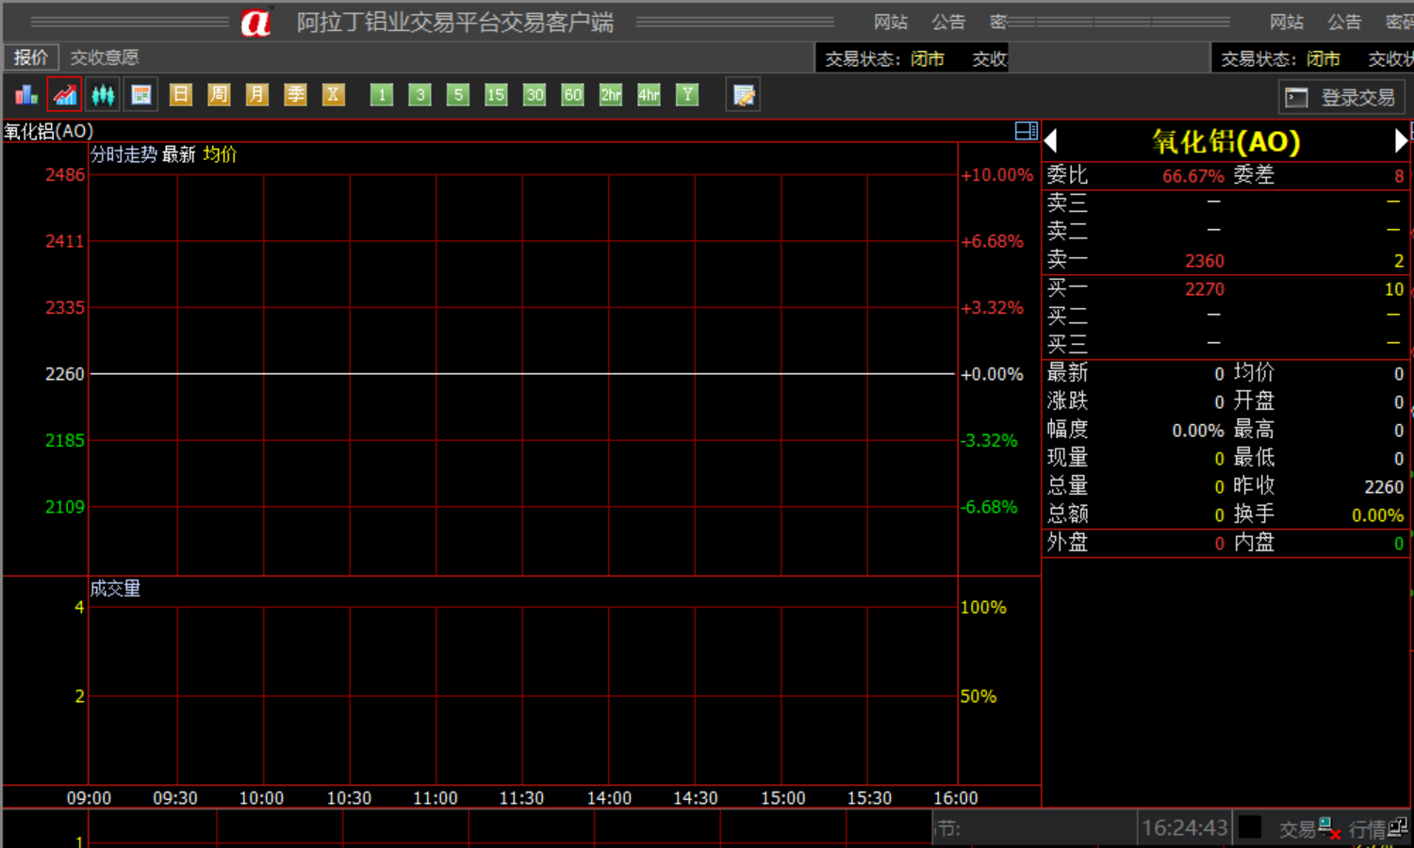Click the 换手 value 0.00%
This screenshot has width=1414, height=848.
point(1377,515)
